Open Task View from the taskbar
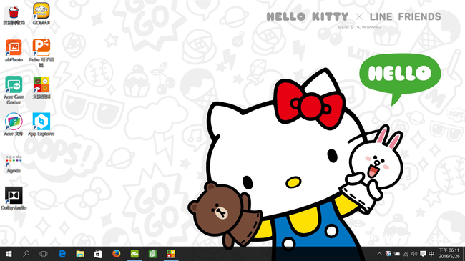 pos(44,254)
